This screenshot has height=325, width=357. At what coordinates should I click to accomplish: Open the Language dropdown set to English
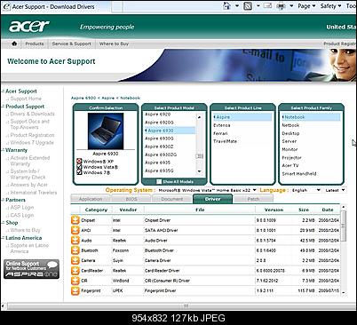[x=305, y=190]
